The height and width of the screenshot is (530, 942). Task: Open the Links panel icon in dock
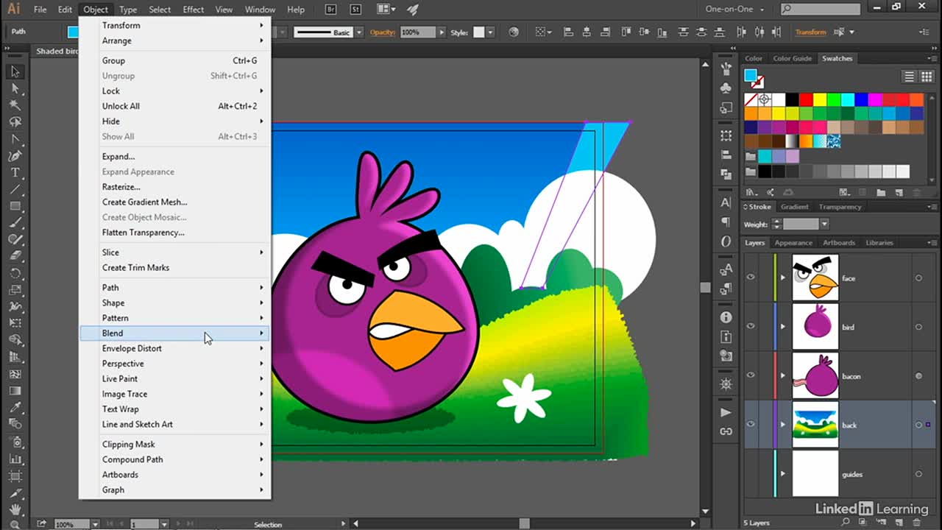pos(726,431)
